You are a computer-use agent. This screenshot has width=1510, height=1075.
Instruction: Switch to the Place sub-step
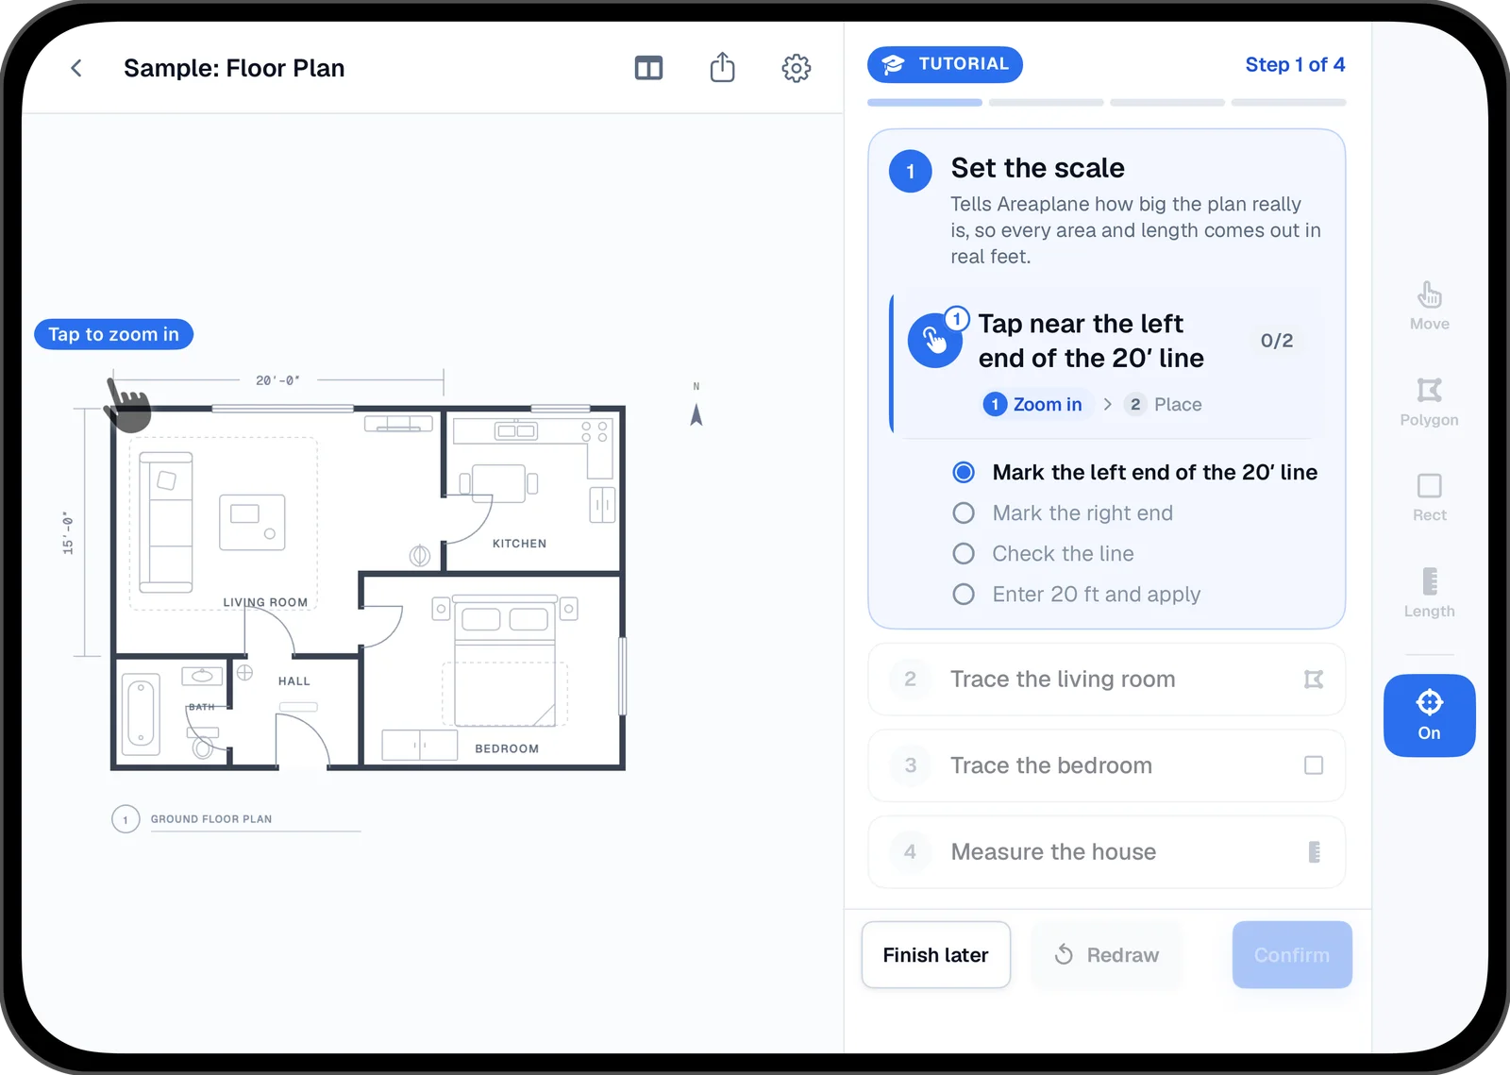point(1164,404)
